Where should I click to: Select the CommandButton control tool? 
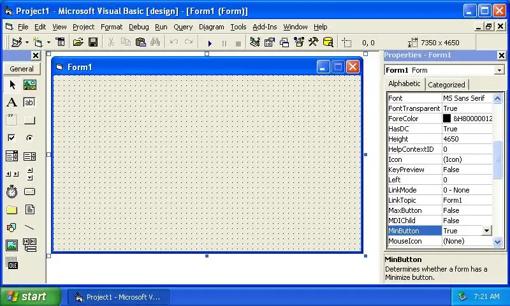[30, 120]
